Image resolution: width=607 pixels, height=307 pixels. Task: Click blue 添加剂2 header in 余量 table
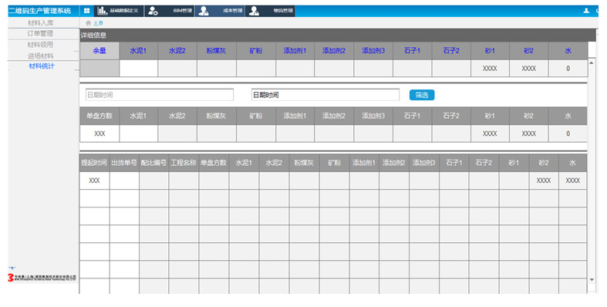tap(334, 51)
